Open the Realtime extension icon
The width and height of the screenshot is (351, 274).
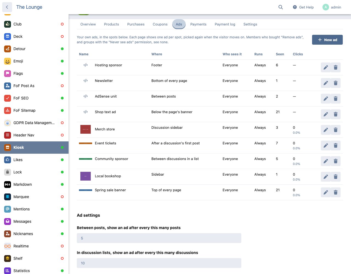tap(8, 246)
